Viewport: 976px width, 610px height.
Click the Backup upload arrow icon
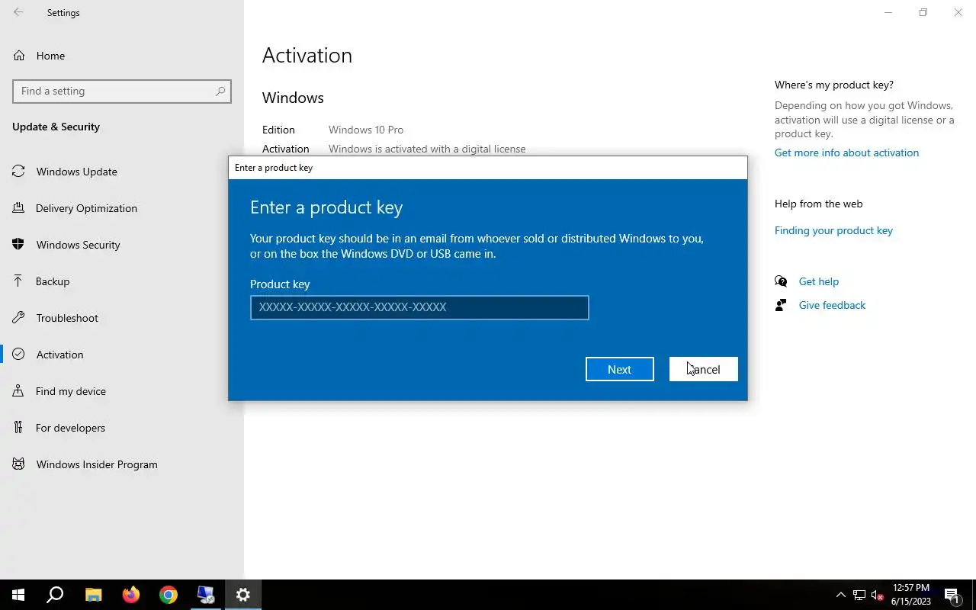[18, 281]
